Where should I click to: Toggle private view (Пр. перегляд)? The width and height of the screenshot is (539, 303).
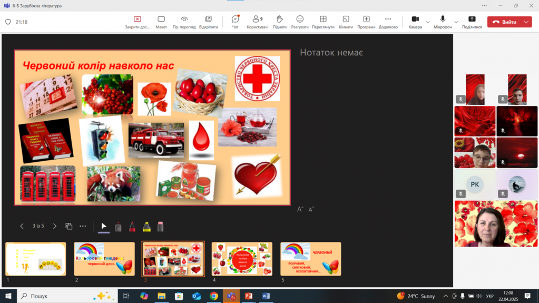pyautogui.click(x=184, y=22)
